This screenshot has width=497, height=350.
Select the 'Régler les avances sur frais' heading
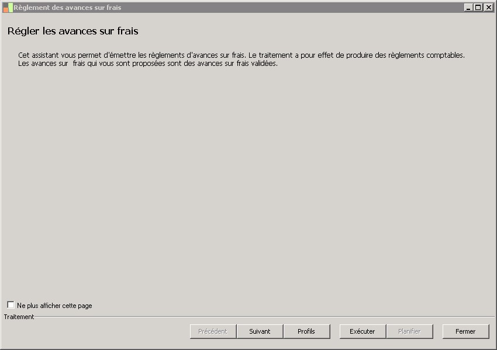[73, 31]
